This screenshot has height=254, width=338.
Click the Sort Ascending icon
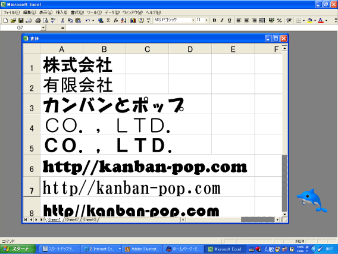[124, 20]
